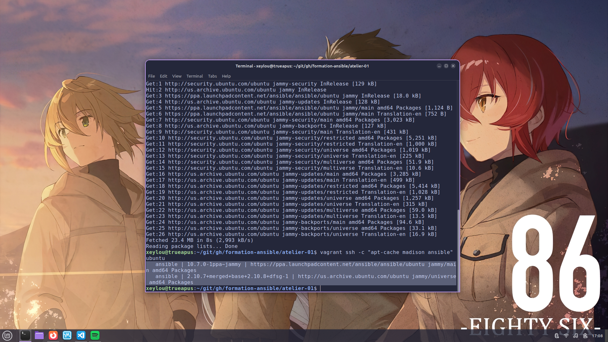Click the '10.7.0-1ppa~jammy' version text
The image size is (608, 342).
click(x=214, y=264)
